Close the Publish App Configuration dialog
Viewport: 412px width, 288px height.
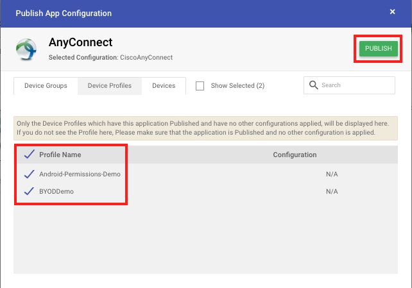(x=392, y=12)
